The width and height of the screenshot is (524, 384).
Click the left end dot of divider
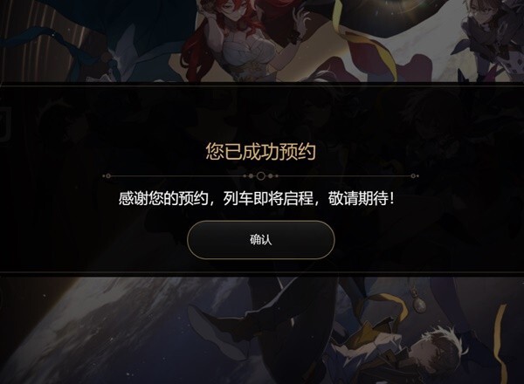(x=107, y=176)
